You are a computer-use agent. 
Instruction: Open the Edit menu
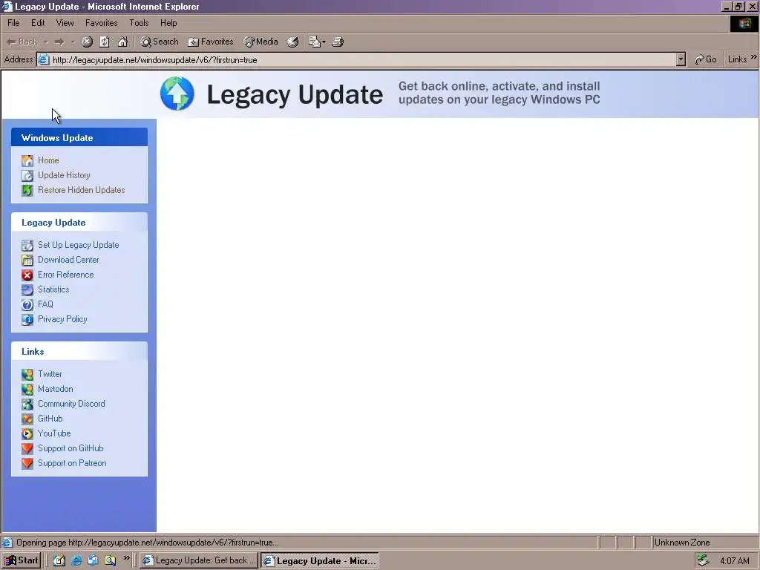(x=38, y=23)
